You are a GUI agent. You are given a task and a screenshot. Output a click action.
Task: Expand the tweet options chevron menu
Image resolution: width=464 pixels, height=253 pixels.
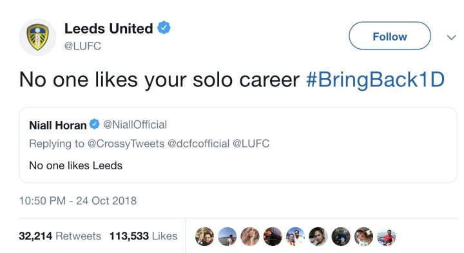451,37
